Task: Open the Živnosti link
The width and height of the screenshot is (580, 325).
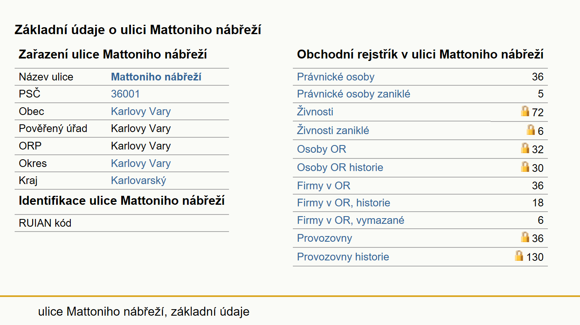Action: click(315, 112)
